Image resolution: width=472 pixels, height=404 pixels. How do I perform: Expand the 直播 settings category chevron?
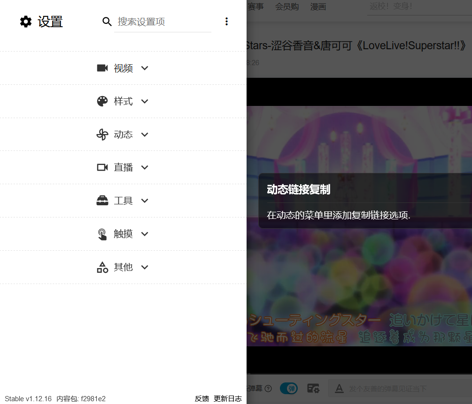(x=145, y=167)
